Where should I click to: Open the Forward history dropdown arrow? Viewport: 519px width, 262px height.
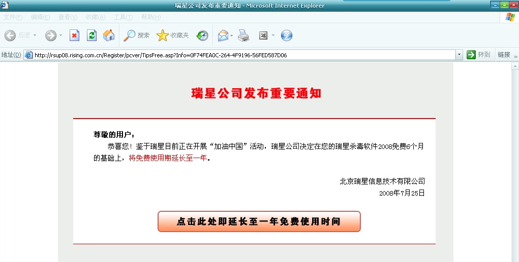click(x=60, y=35)
